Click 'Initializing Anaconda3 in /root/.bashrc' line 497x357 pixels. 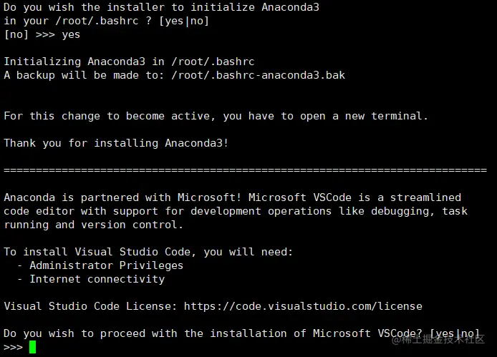click(129, 62)
